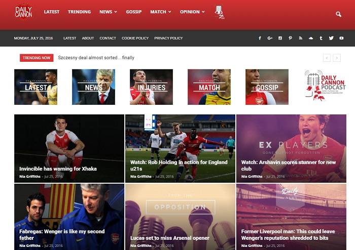Viewport: 355px width, 250px height.
Task: Show previous trending story arrow
Action: [x=327, y=58]
